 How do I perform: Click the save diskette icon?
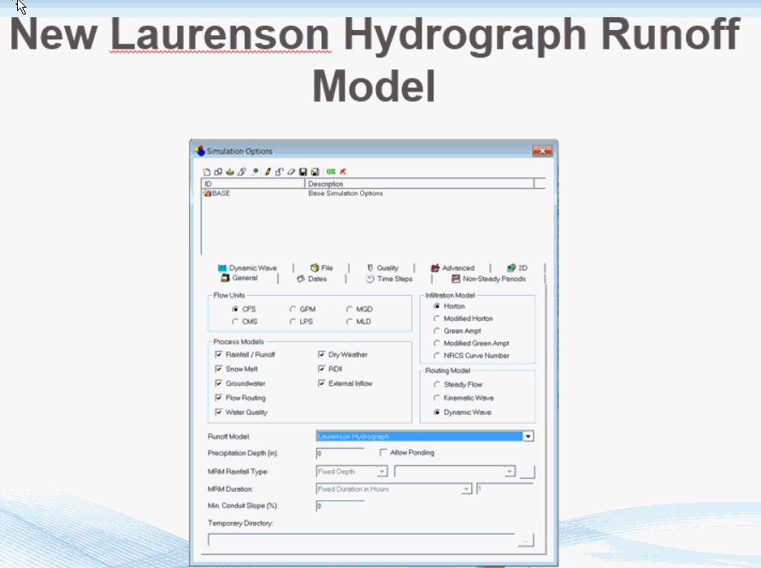(302, 171)
